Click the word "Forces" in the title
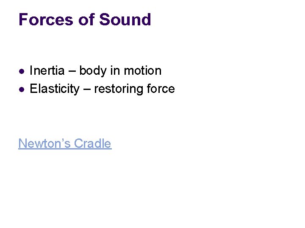Image resolution: width=305 pixels, height=228 pixels. coord(46,19)
